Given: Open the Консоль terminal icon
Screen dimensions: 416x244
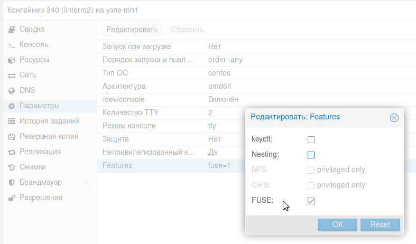Looking at the screenshot, I should tap(12, 45).
